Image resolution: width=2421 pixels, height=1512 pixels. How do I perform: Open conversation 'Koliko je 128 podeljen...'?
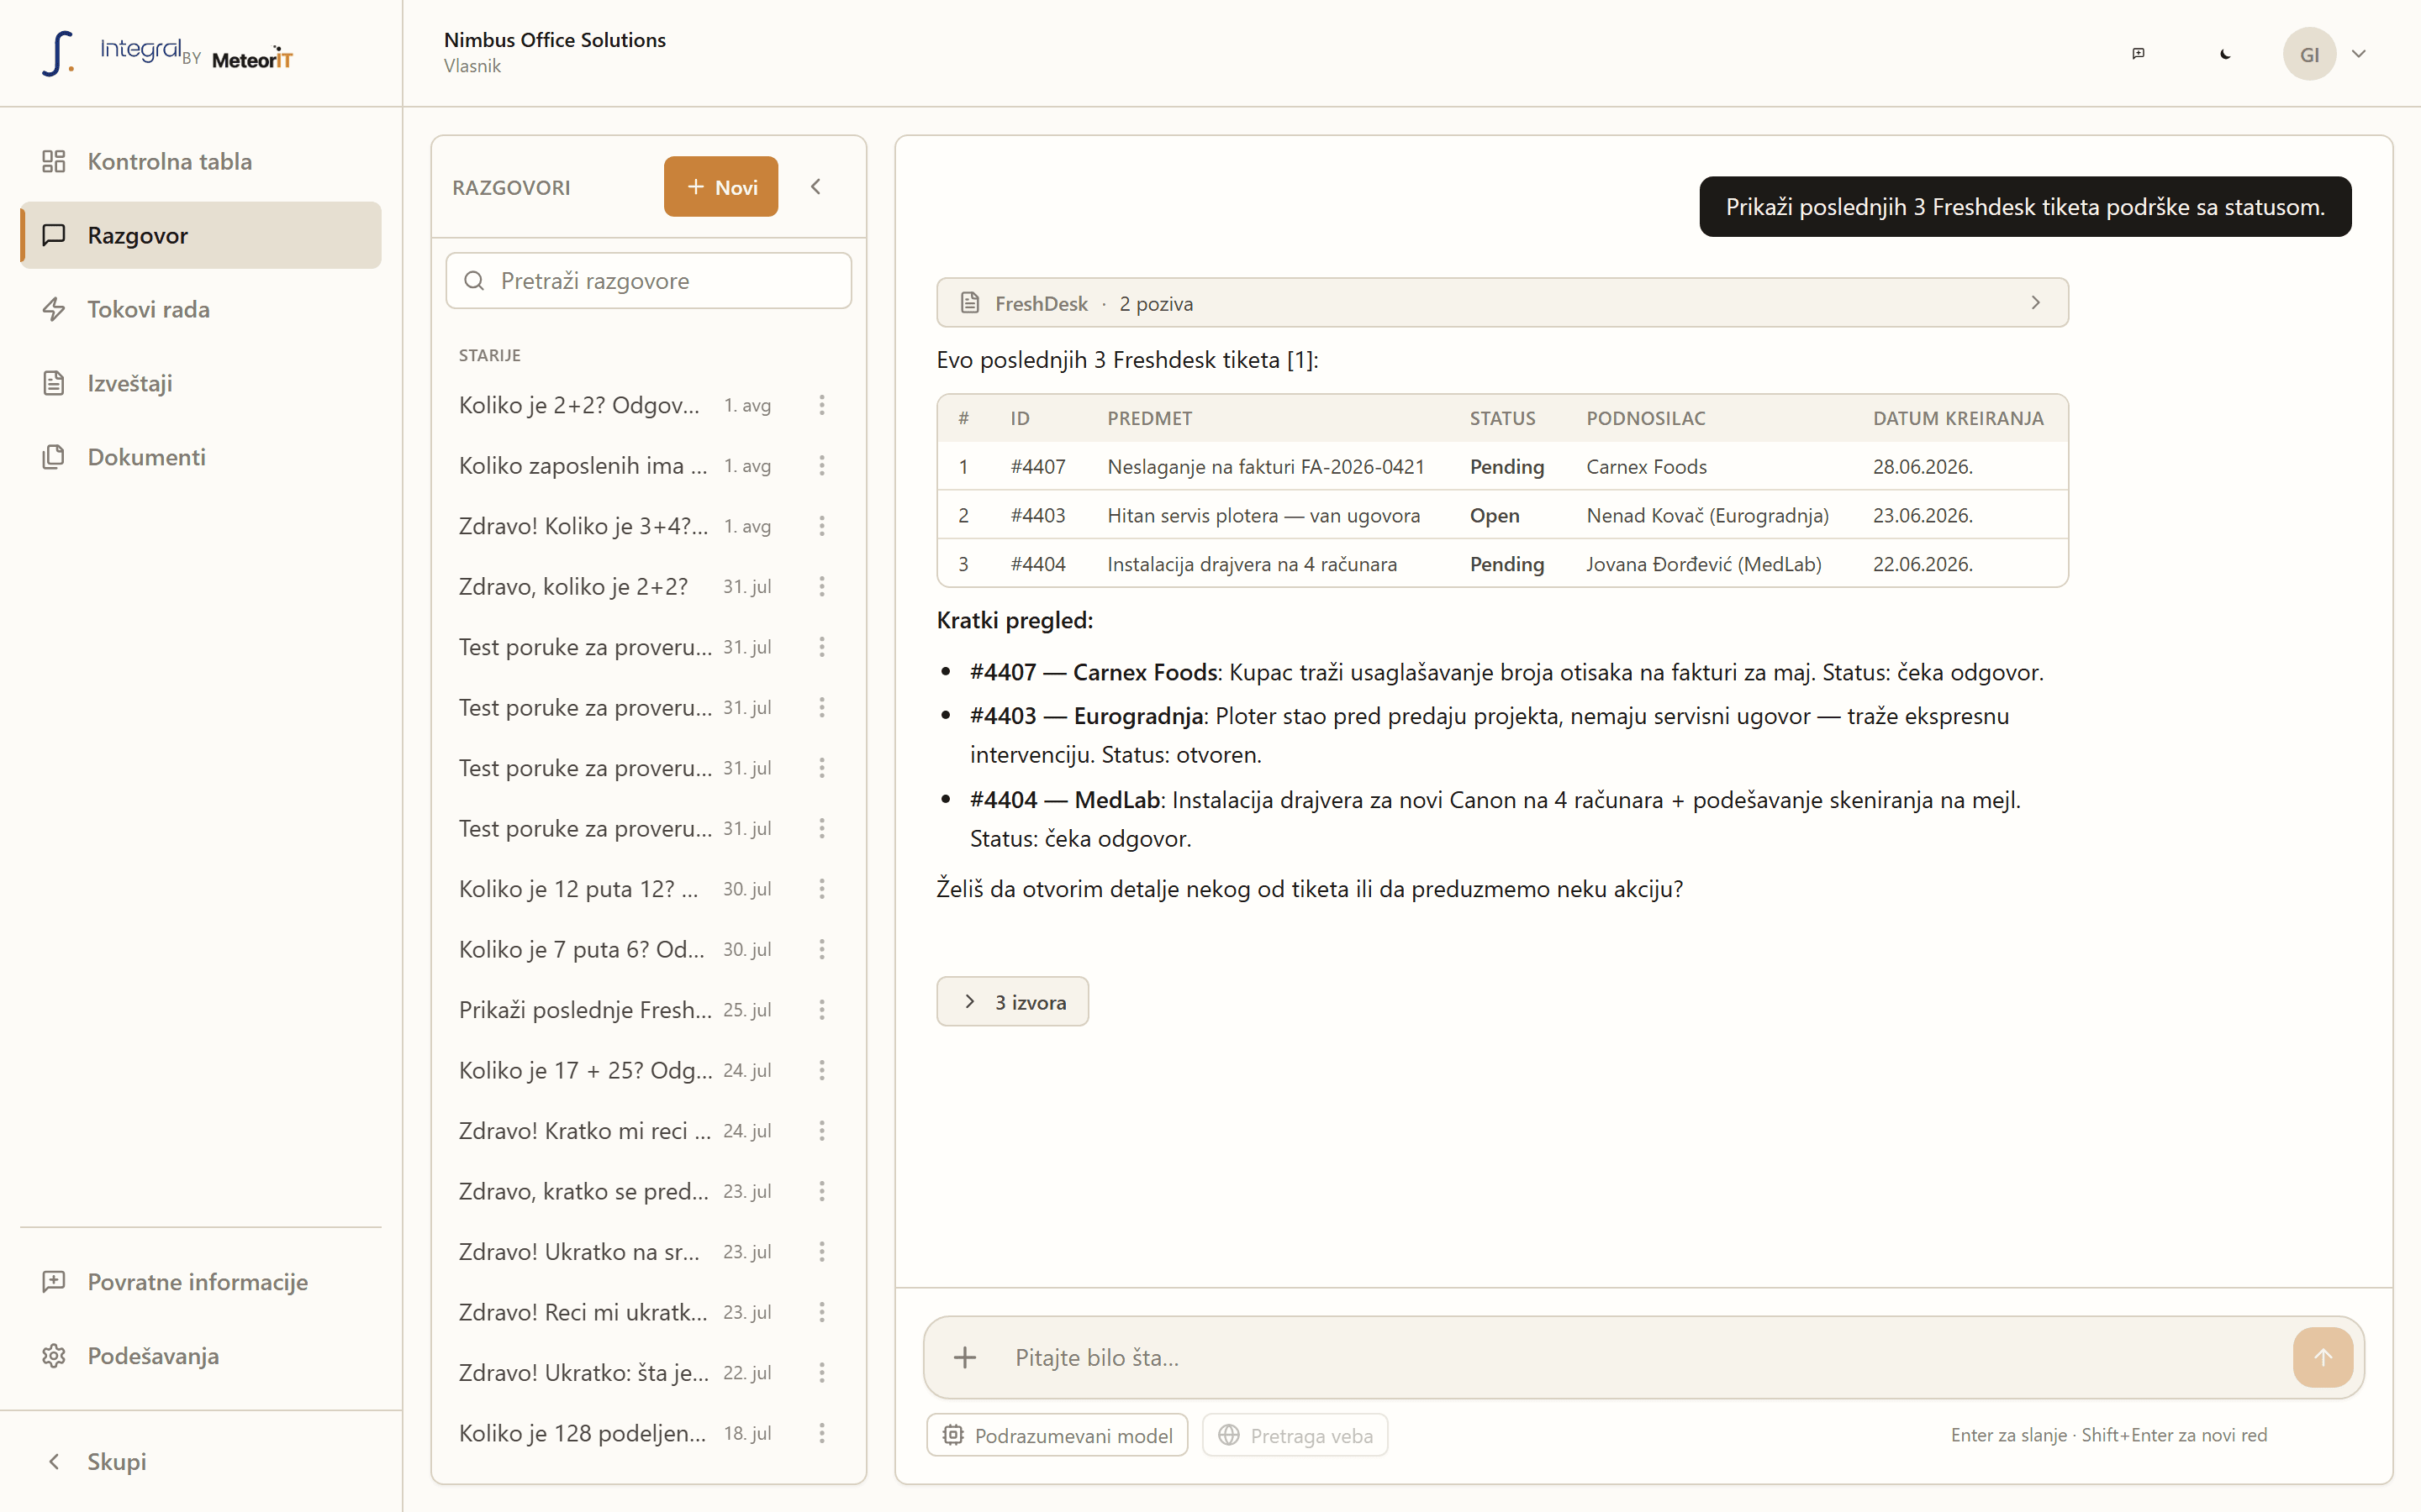583,1434
